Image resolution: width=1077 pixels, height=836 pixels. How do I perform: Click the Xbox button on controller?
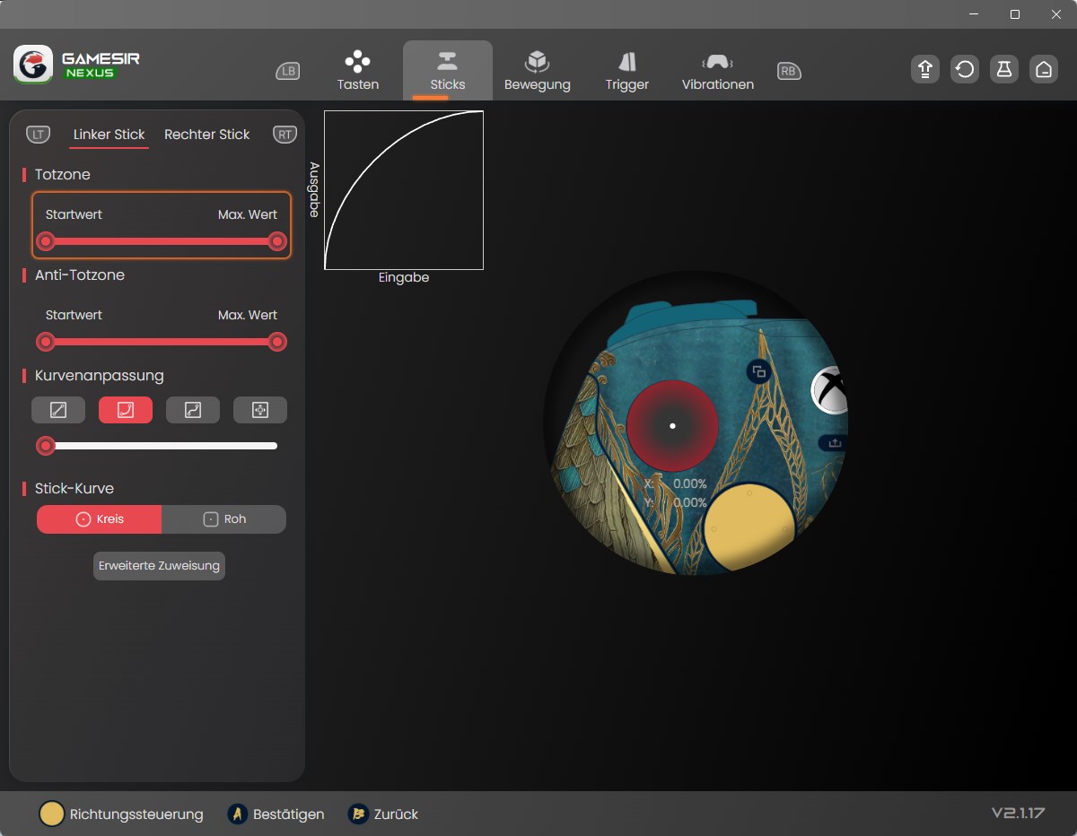(x=831, y=391)
